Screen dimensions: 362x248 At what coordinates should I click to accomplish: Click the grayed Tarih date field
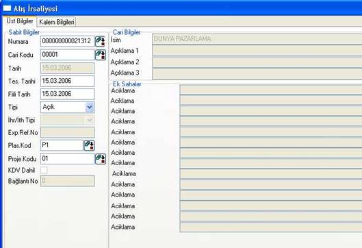tap(68, 68)
